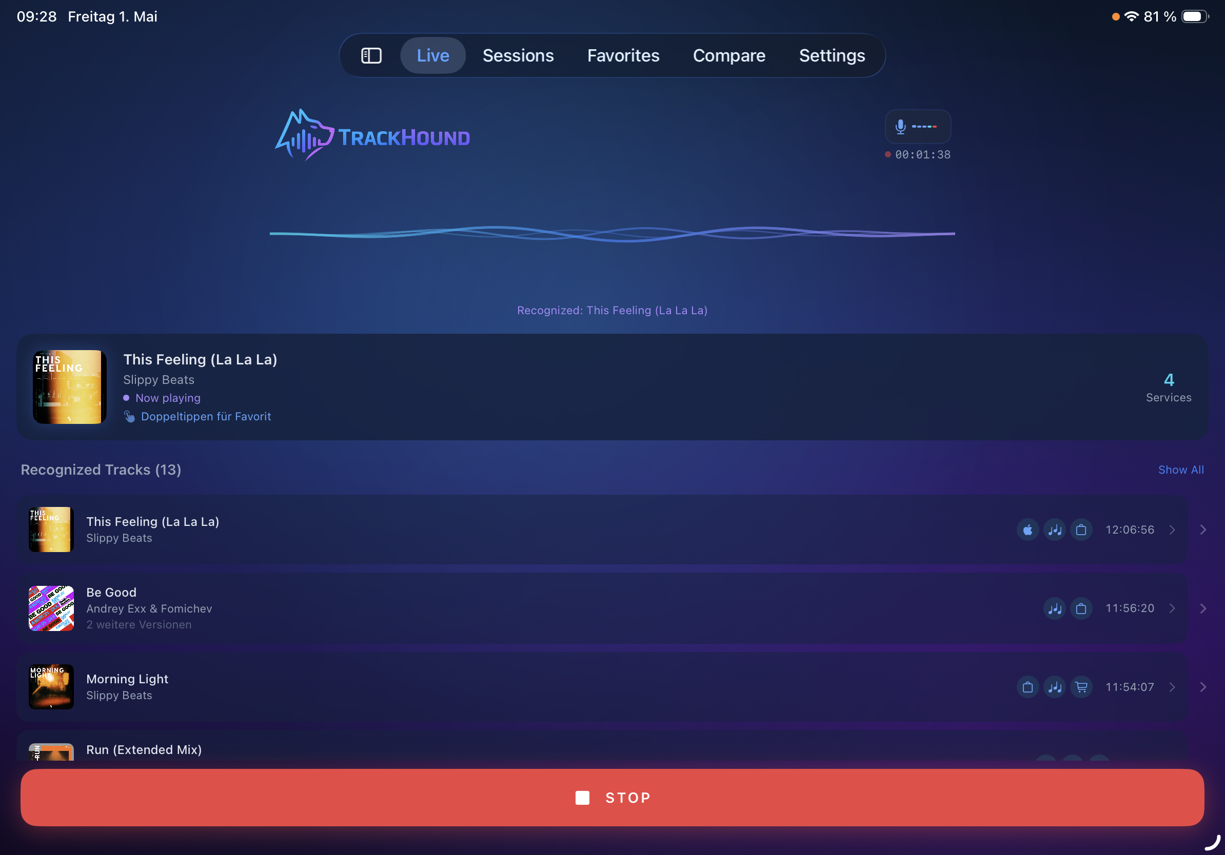Toggle the sidebar panel icon

(371, 55)
